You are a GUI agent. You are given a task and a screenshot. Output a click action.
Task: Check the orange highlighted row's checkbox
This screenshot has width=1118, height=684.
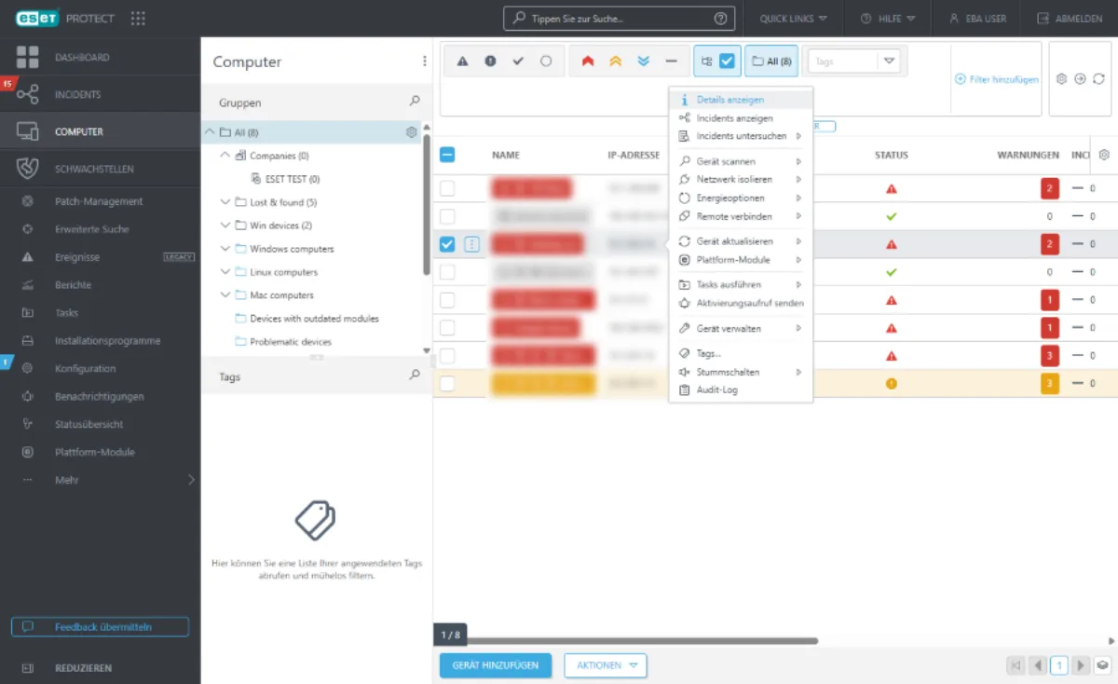pyautogui.click(x=447, y=383)
